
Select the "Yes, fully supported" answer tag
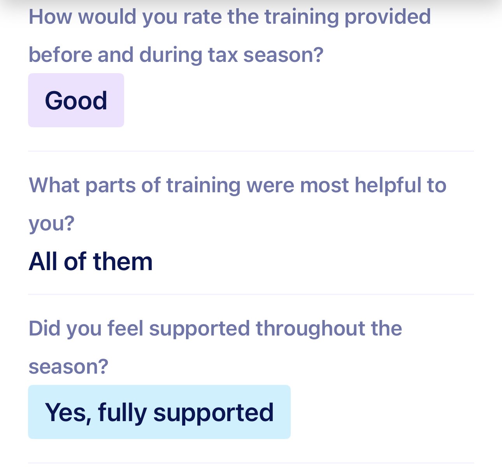159,412
